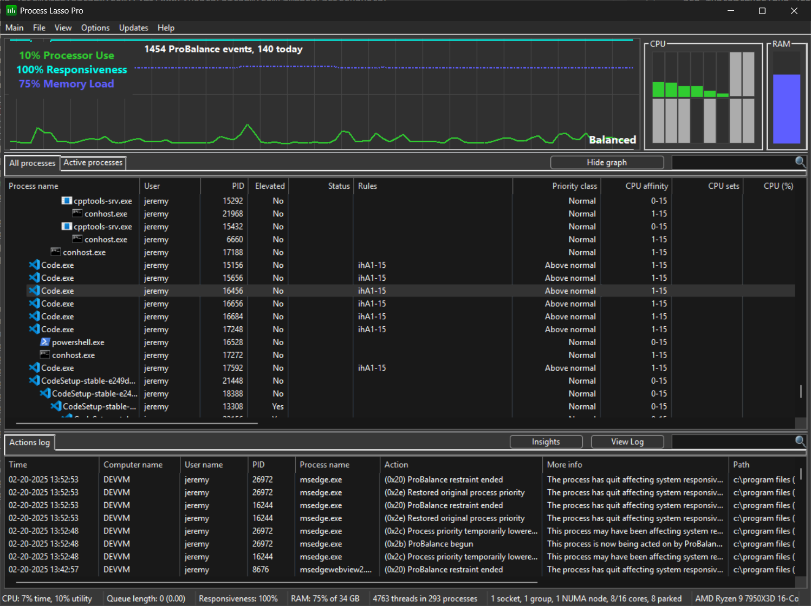811x606 pixels.
Task: Click the VS Code icon for PID 17592
Action: [x=34, y=368]
